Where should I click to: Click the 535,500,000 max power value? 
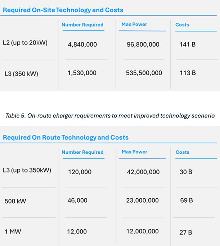click(x=144, y=73)
